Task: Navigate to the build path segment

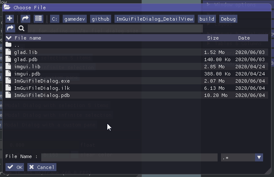Action: click(207, 19)
